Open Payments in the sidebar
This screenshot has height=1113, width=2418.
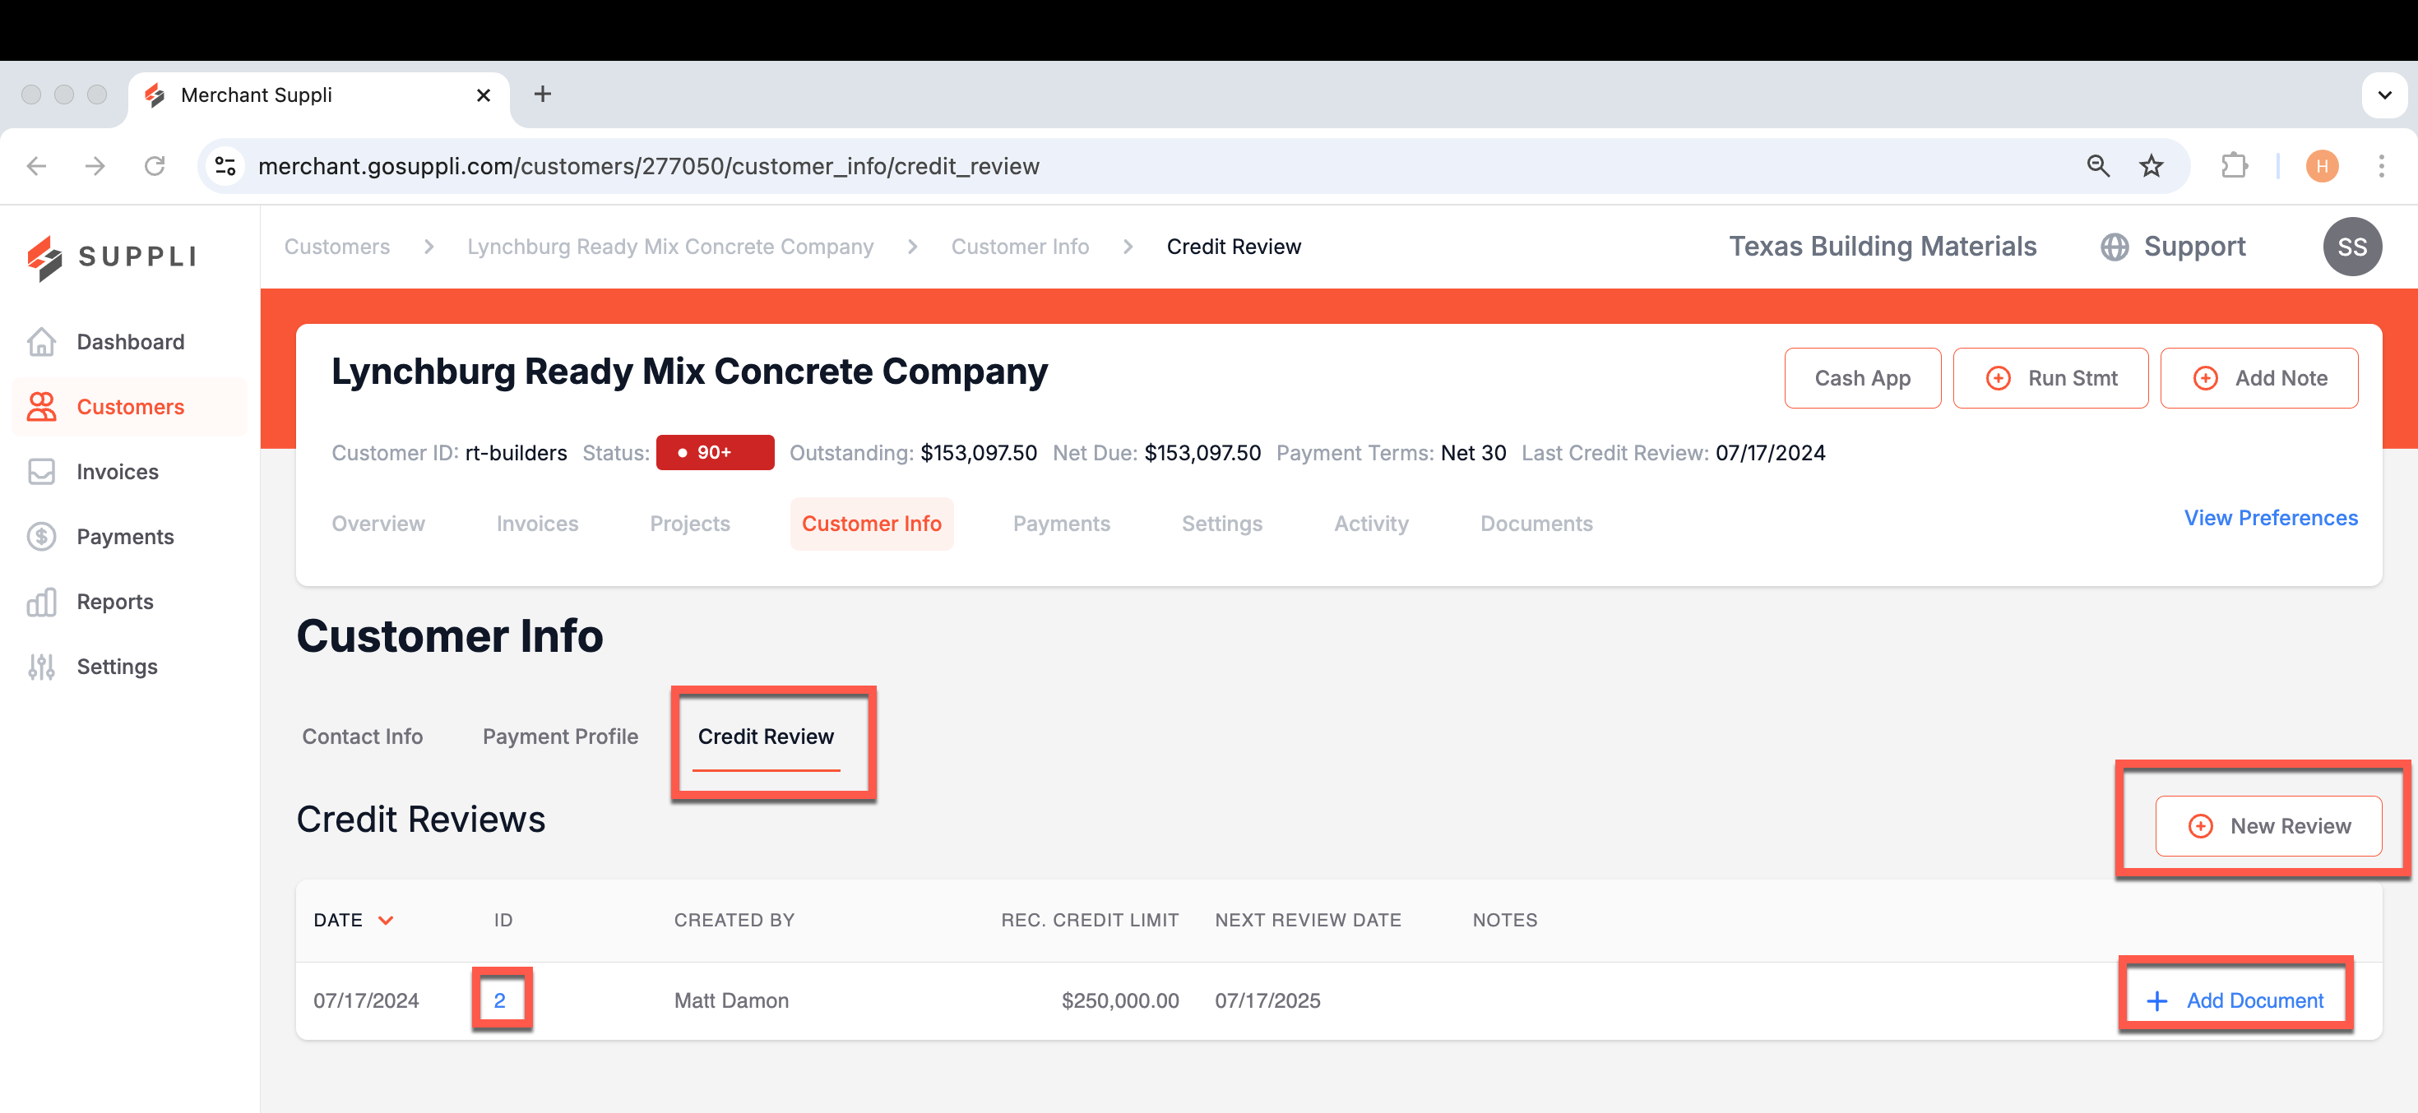click(x=130, y=536)
